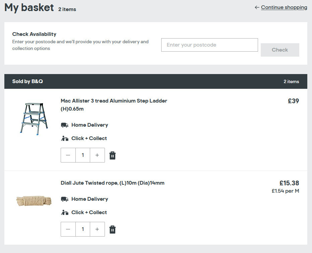Decrease jute rope quantity with minus

pos(68,229)
